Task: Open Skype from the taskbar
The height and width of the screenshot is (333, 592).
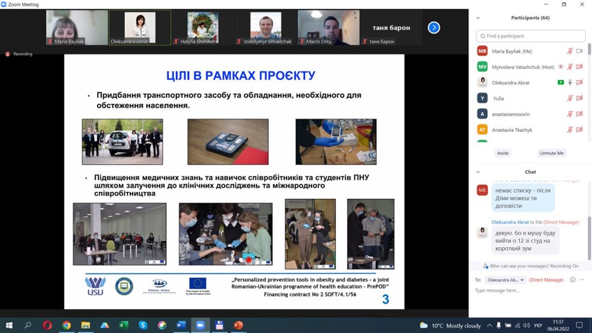Action: point(143,325)
